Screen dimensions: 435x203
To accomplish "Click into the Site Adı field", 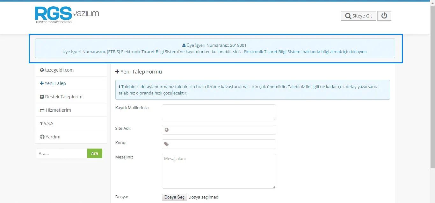I will pyautogui.click(x=222, y=130).
